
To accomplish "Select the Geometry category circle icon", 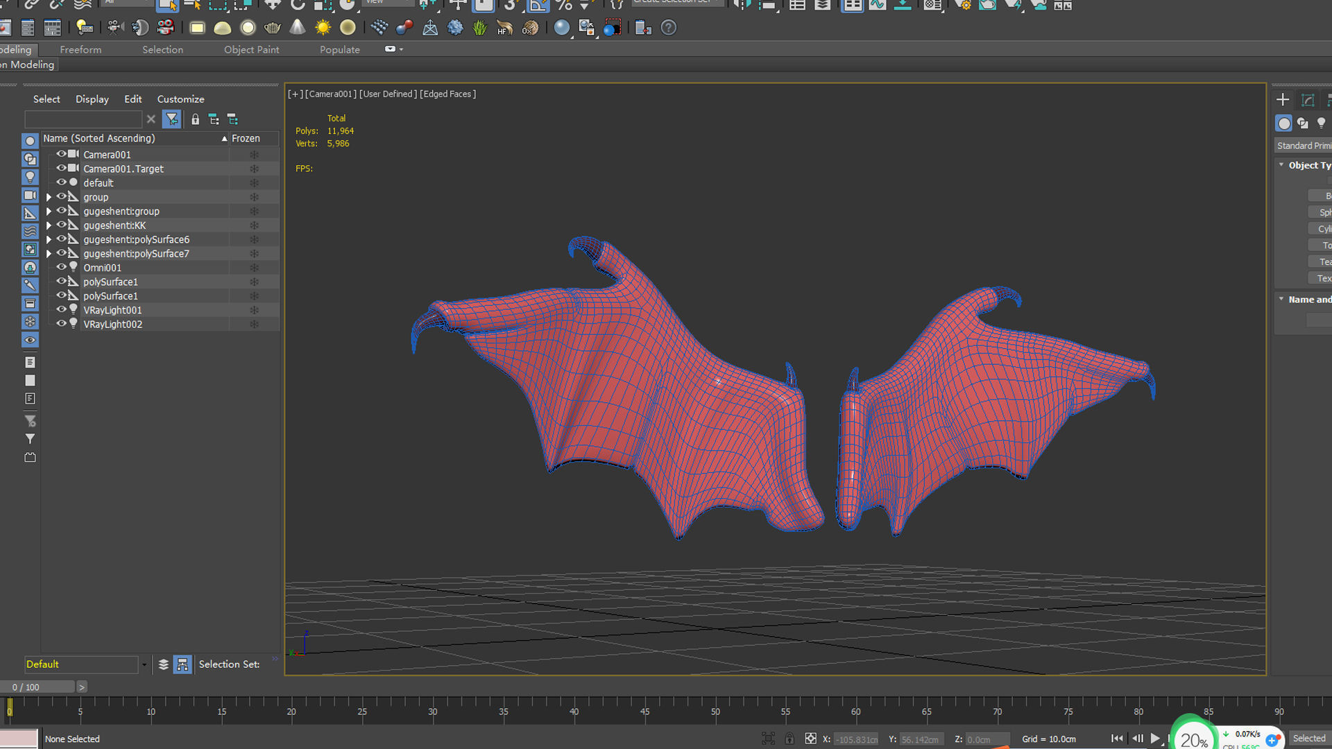I will click(x=1284, y=123).
